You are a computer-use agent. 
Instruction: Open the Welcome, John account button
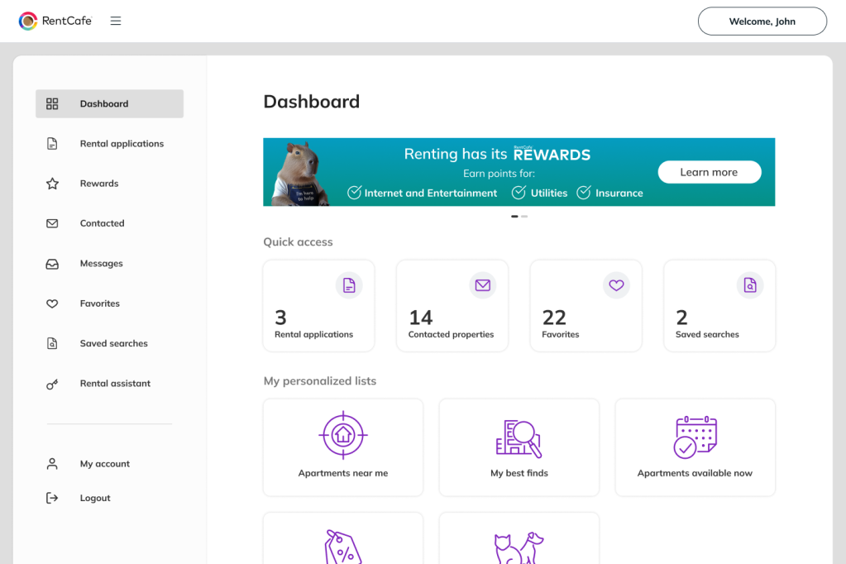tap(762, 22)
